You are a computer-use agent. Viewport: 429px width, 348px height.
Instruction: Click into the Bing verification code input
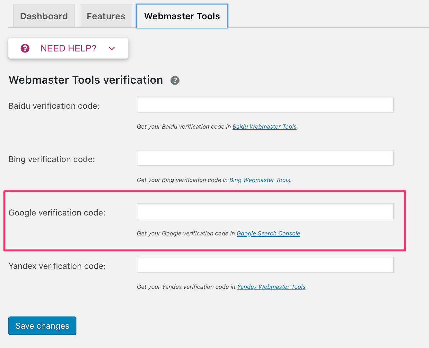click(265, 158)
